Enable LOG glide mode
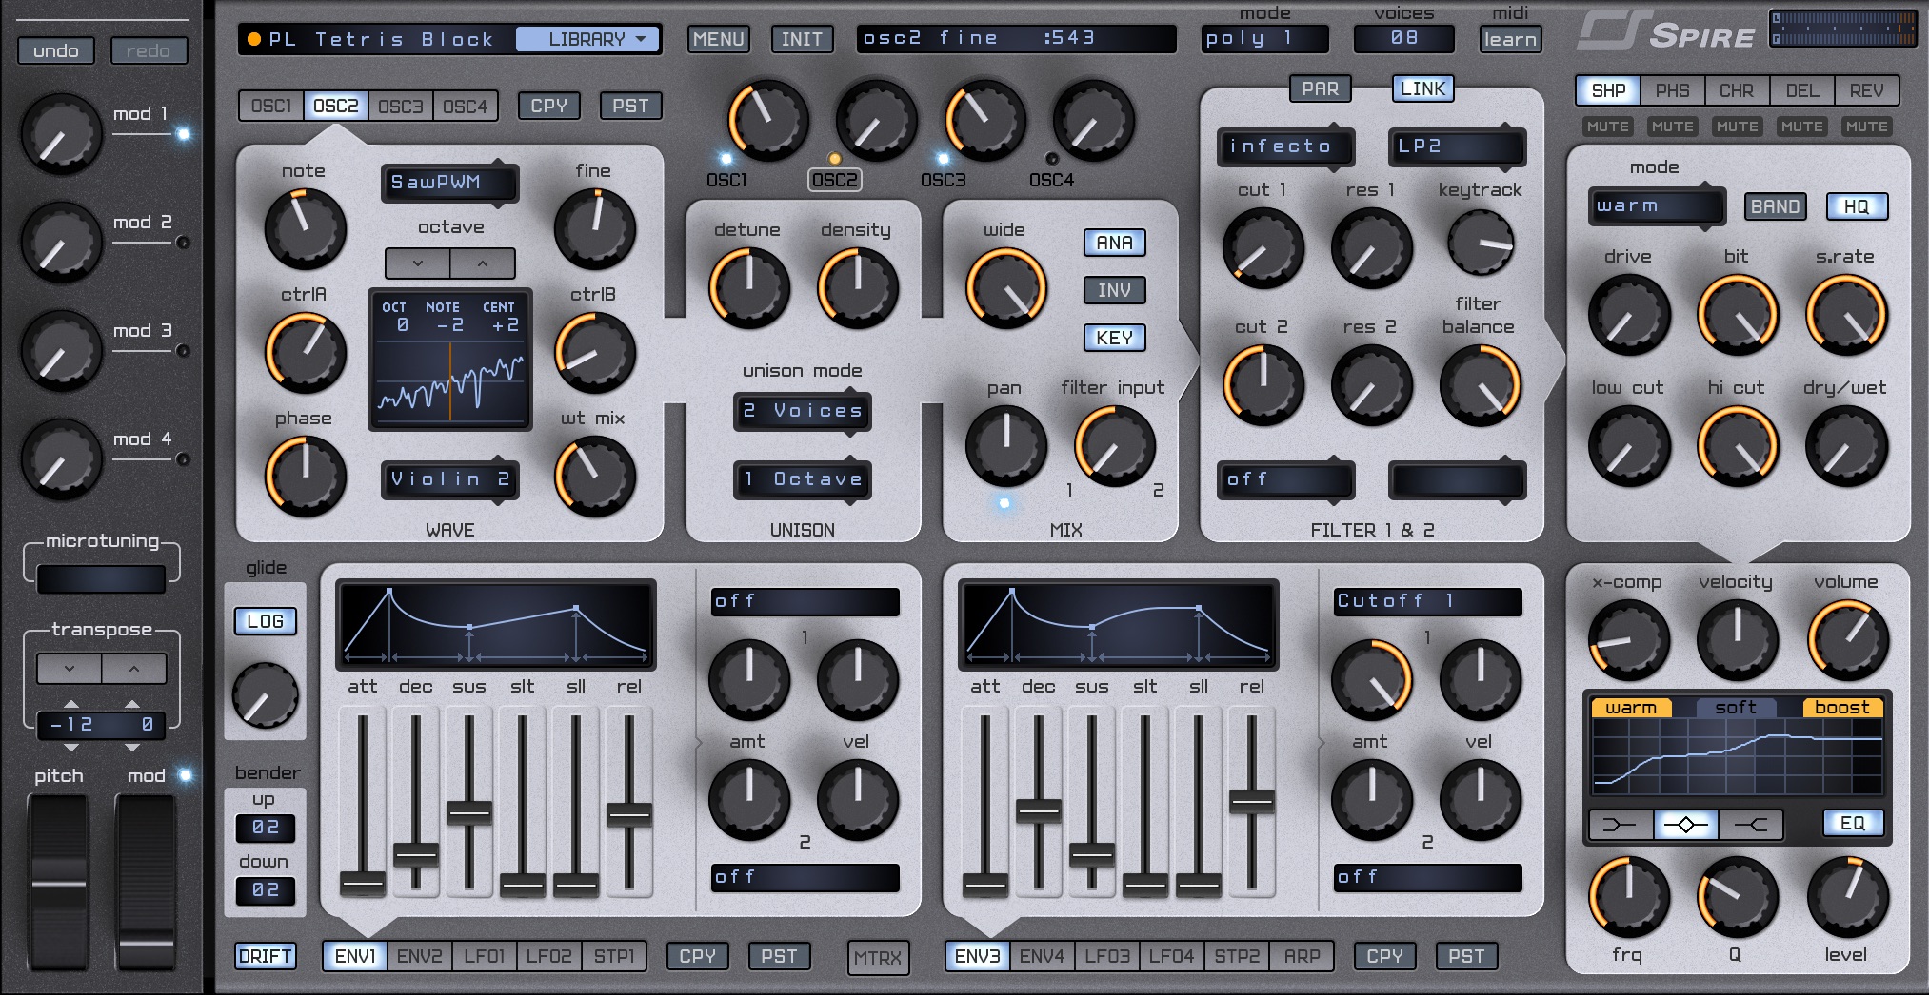Viewport: 1929px width, 995px height. (265, 621)
